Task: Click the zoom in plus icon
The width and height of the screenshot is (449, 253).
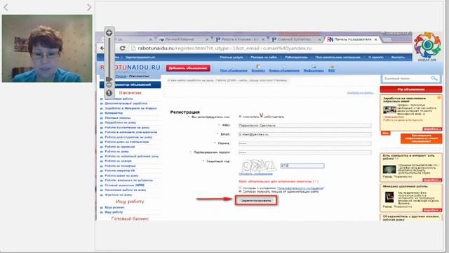Action: [109, 33]
